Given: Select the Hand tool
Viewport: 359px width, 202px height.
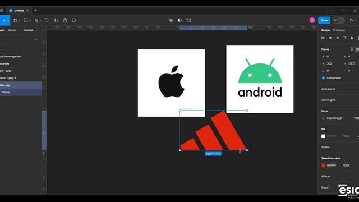Looking at the screenshot, I should tap(65, 20).
